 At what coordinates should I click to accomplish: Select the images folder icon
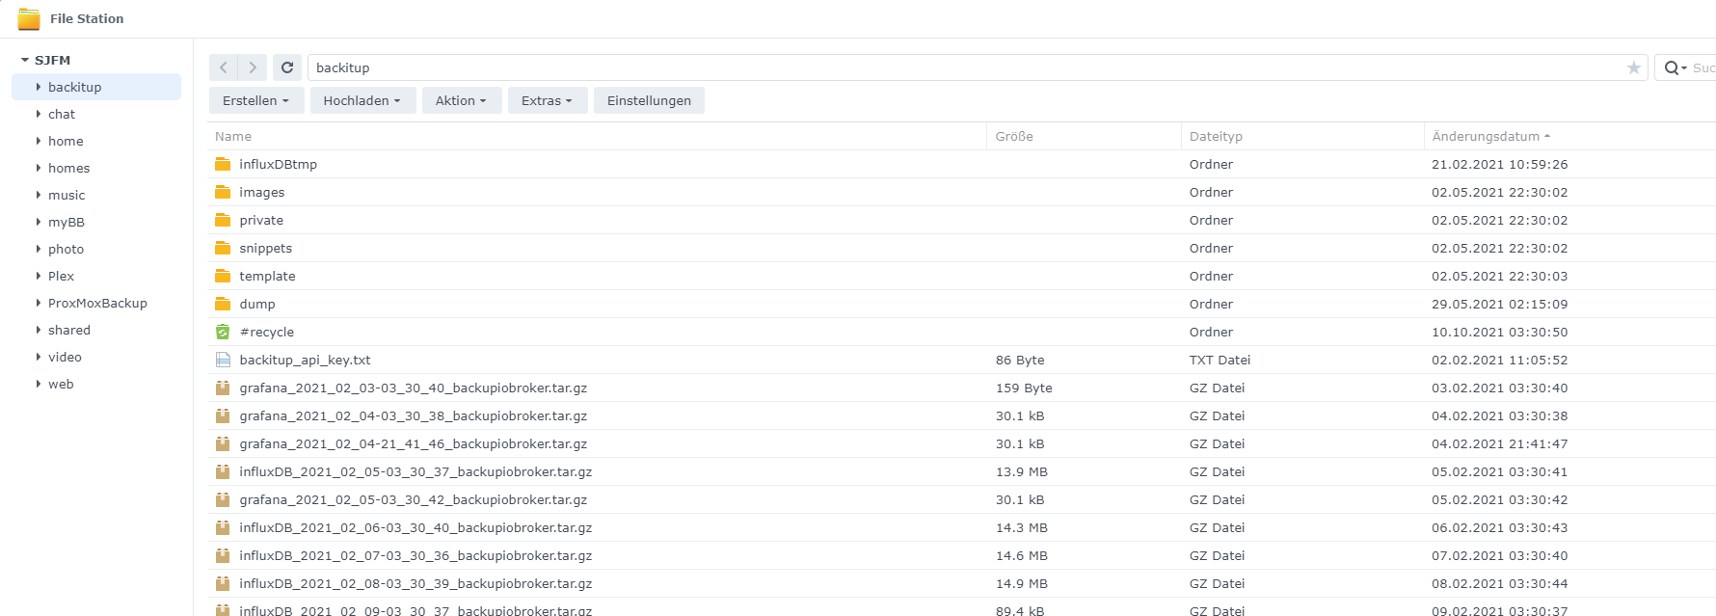click(223, 192)
